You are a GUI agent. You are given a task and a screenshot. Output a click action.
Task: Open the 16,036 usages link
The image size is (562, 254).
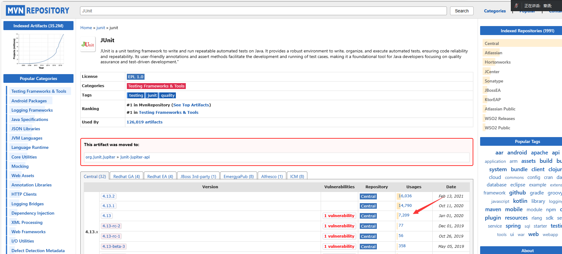point(405,196)
